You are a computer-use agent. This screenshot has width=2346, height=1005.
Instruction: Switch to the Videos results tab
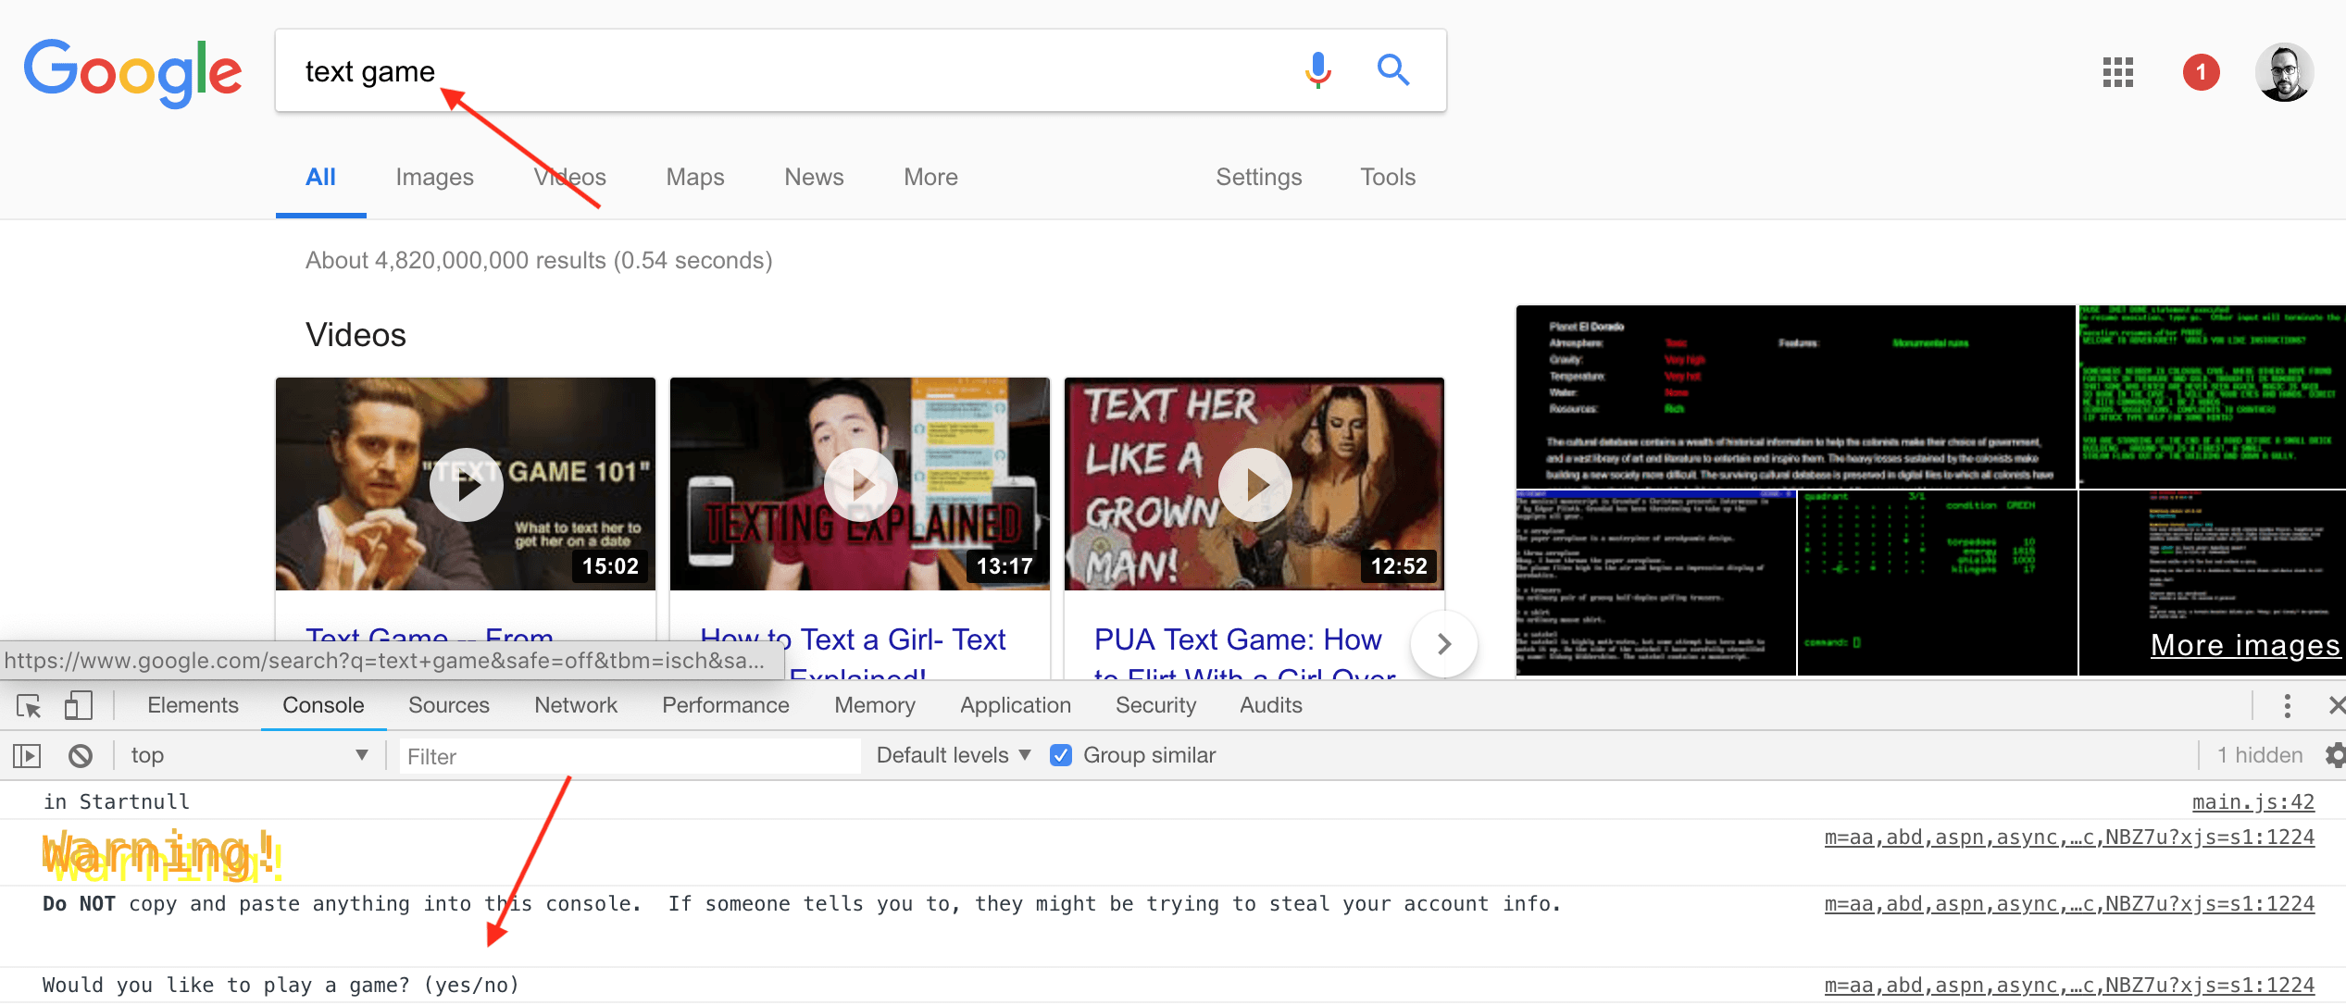(569, 177)
